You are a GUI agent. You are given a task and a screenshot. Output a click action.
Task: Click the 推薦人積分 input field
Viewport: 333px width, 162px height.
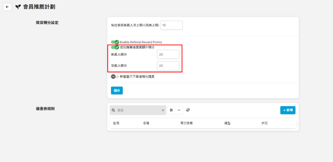coord(168,54)
